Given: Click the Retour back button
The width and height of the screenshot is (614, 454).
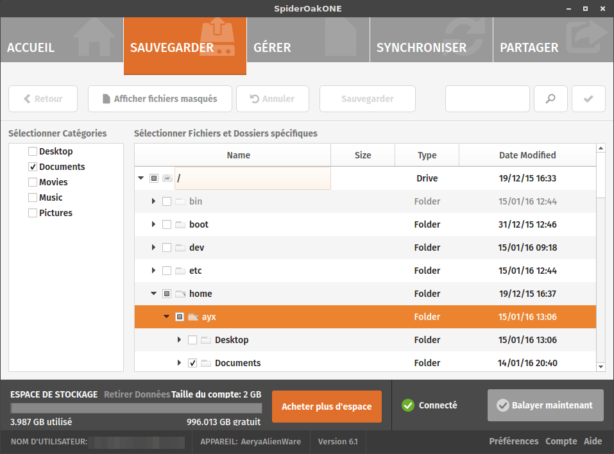Looking at the screenshot, I should 43,99.
